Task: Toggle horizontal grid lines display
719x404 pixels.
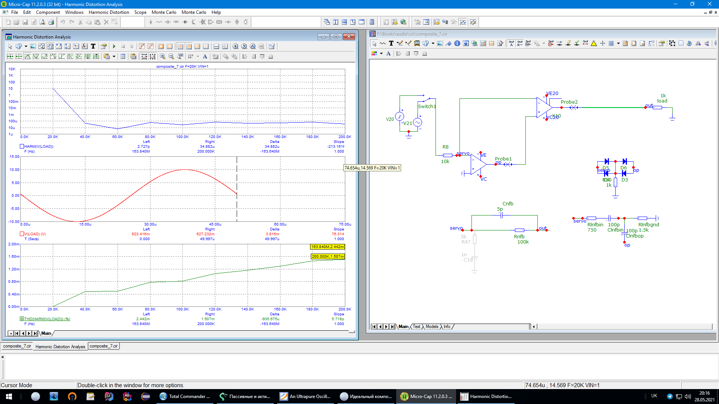Action: pos(189,46)
